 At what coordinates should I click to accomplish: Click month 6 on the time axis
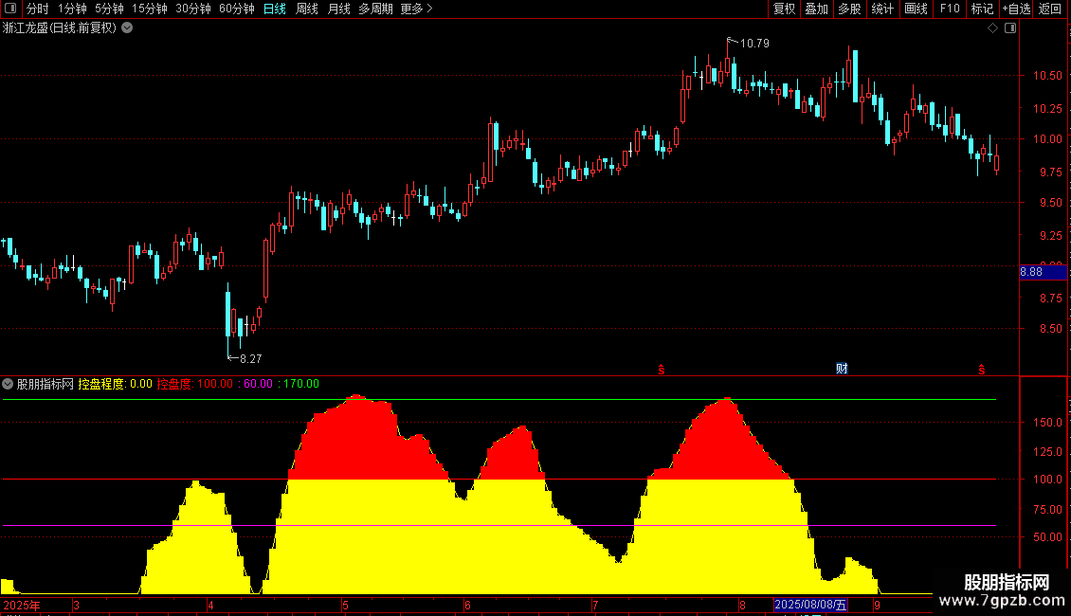click(467, 605)
